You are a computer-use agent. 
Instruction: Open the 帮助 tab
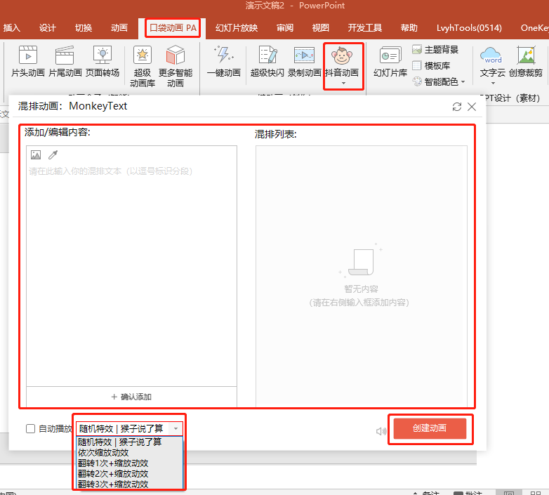[409, 27]
